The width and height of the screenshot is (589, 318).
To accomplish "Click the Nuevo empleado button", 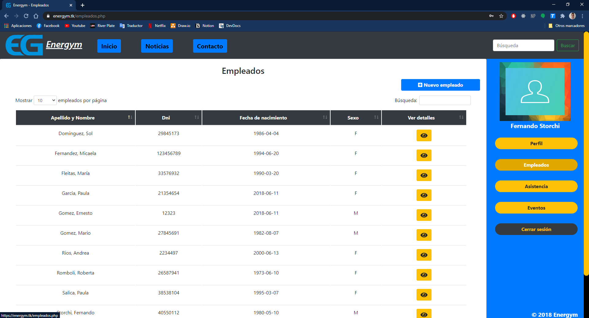I will click(x=440, y=85).
